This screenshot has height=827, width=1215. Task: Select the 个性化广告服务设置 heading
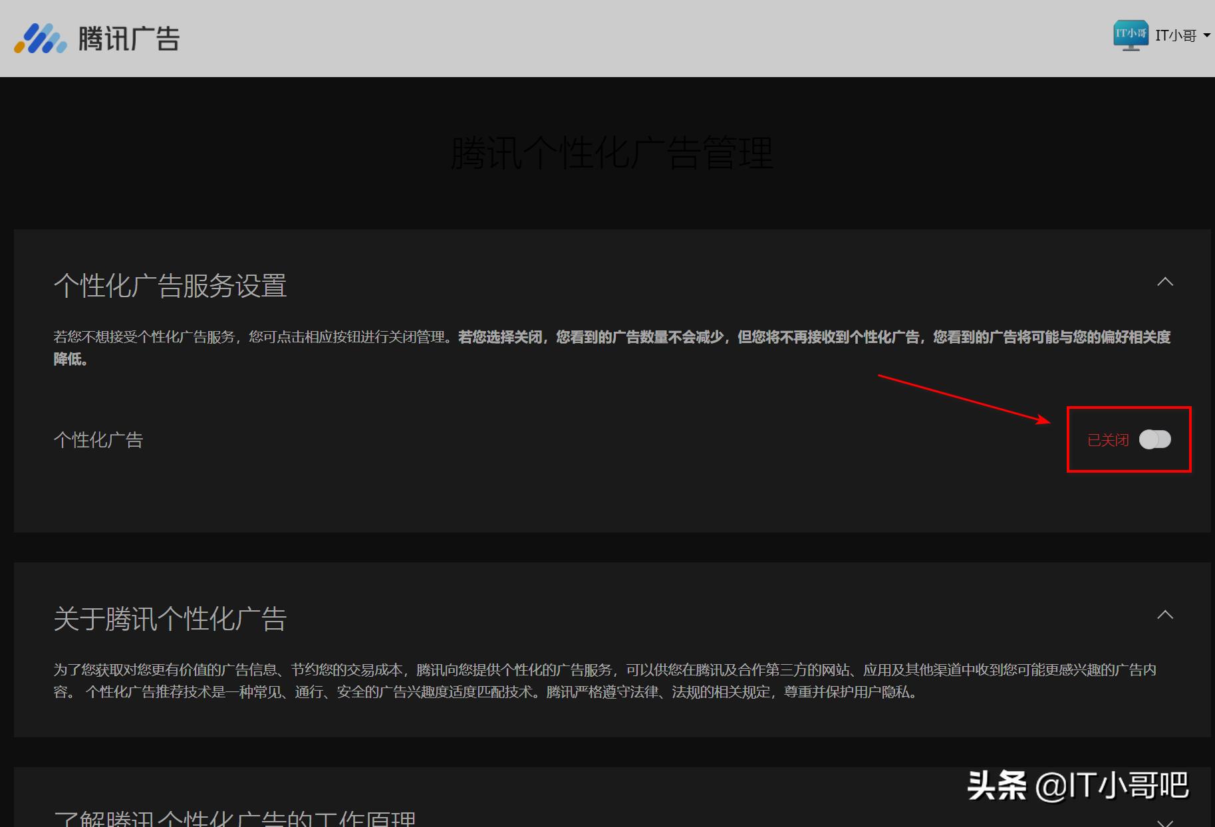point(170,286)
